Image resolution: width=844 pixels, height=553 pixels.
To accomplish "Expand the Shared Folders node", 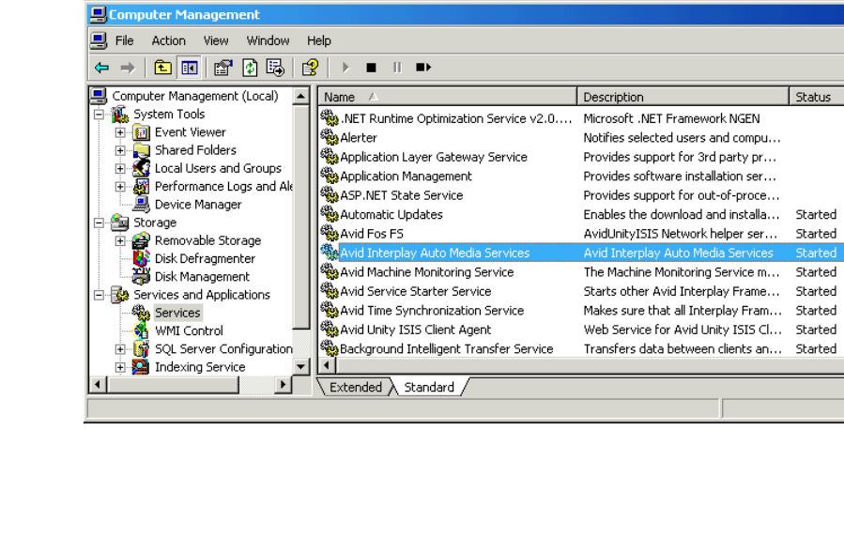I will (x=120, y=150).
